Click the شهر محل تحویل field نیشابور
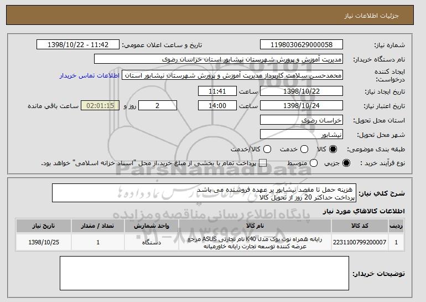Screen dimensions: 426x302 (x=302, y=135)
